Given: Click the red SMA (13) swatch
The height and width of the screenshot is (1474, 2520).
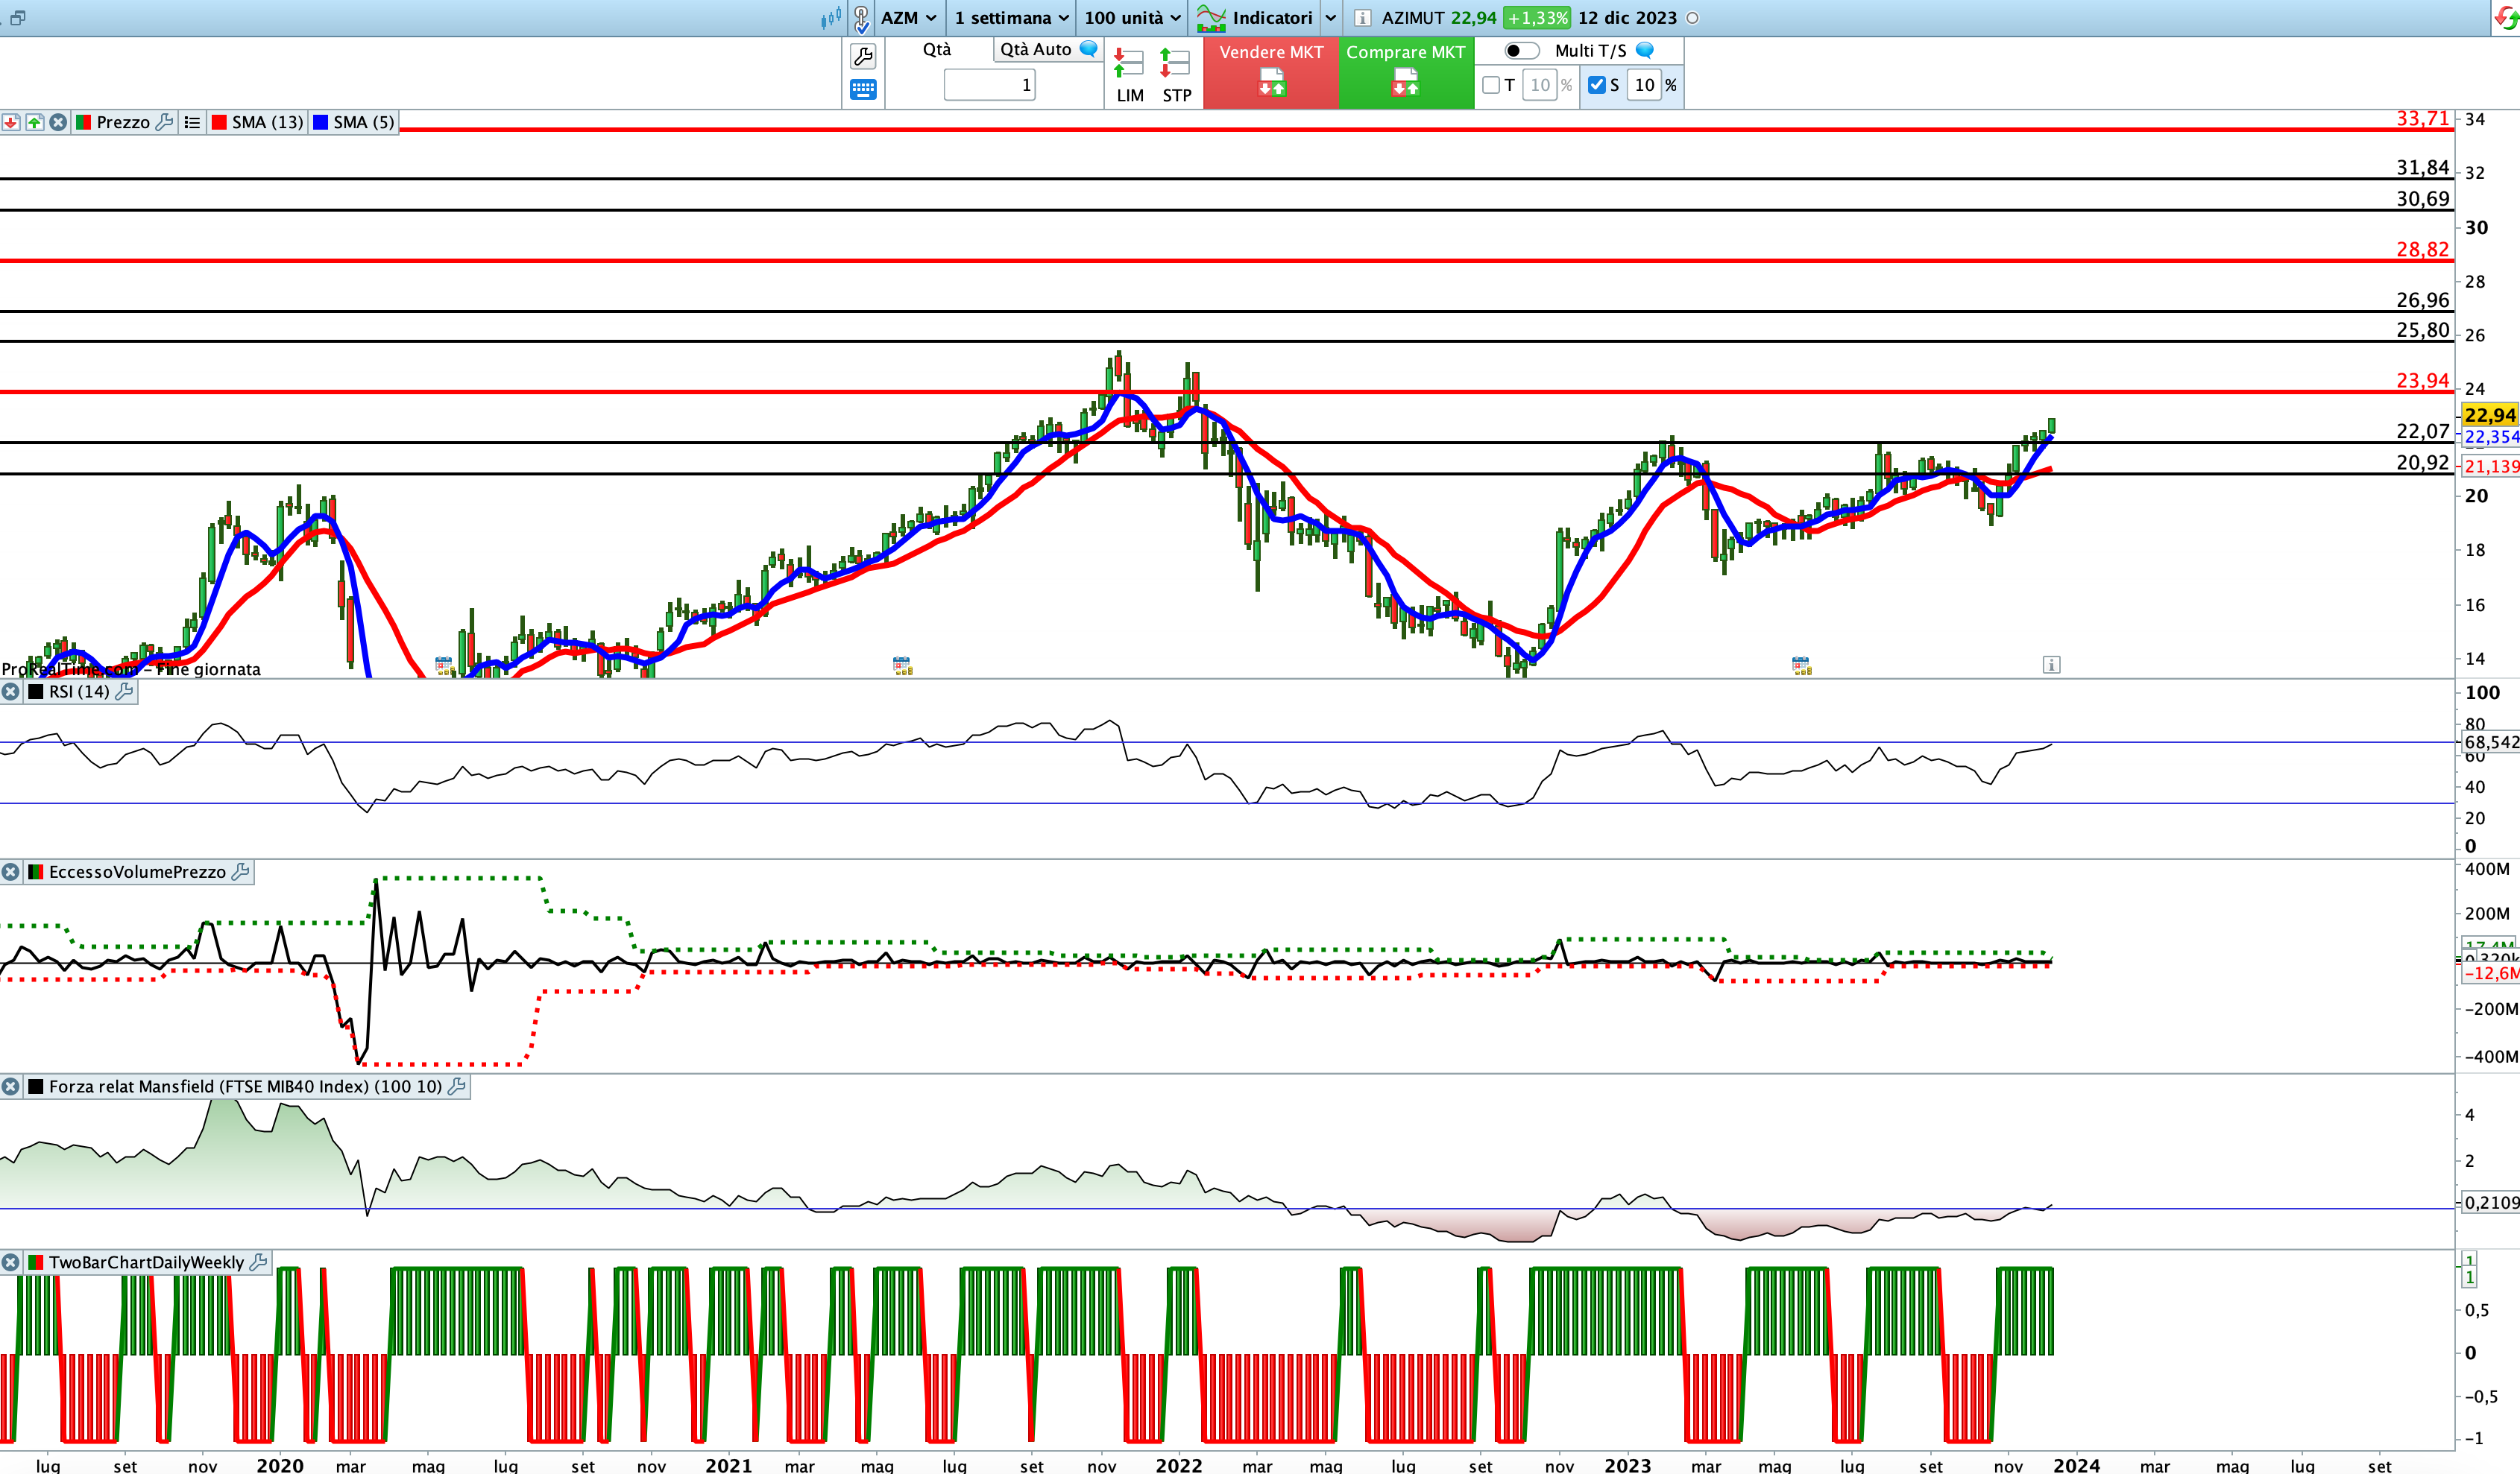Looking at the screenshot, I should (x=219, y=122).
